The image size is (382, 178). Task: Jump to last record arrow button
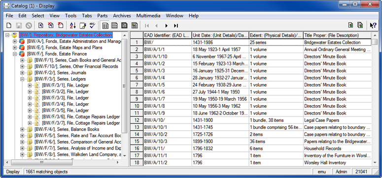(176, 26)
